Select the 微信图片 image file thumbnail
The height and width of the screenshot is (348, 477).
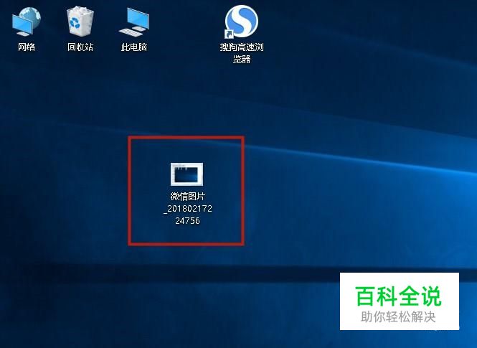186,174
